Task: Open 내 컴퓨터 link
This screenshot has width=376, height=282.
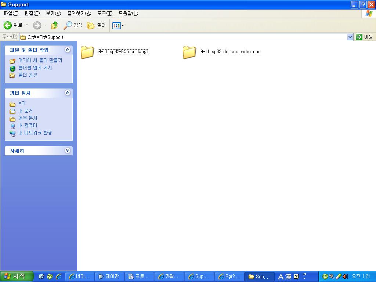Action: 28,126
